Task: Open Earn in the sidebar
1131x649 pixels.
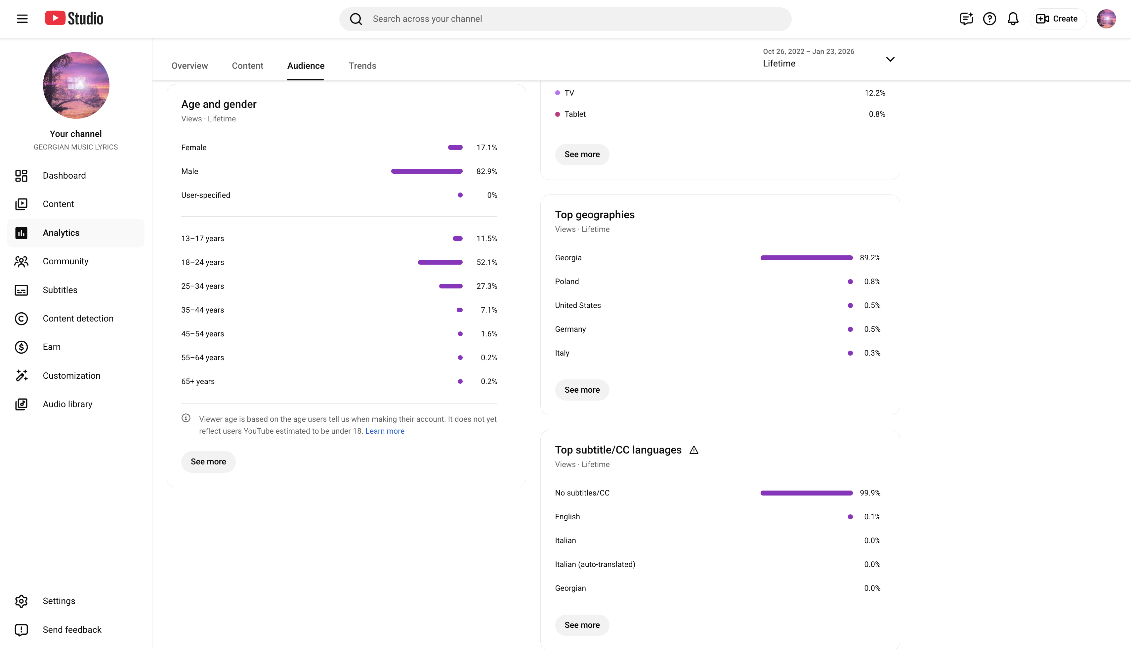Action: (76, 347)
